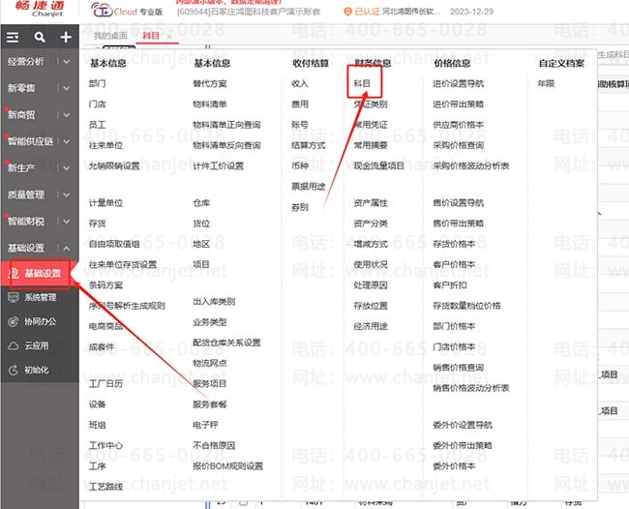Open the 项目 menu entry
Image resolution: width=629 pixels, height=509 pixels.
point(201,264)
